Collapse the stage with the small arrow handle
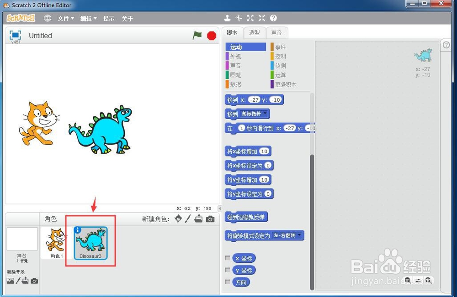 pyautogui.click(x=220, y=208)
